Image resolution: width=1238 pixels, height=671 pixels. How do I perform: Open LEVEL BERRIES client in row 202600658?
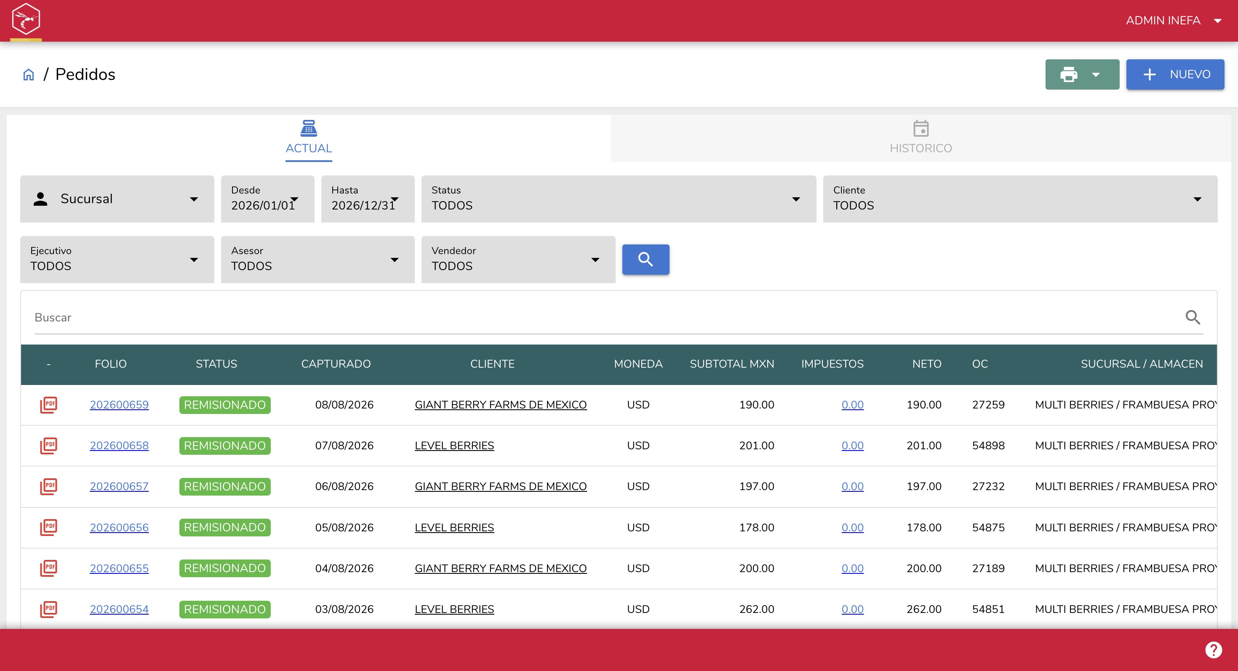coord(454,446)
